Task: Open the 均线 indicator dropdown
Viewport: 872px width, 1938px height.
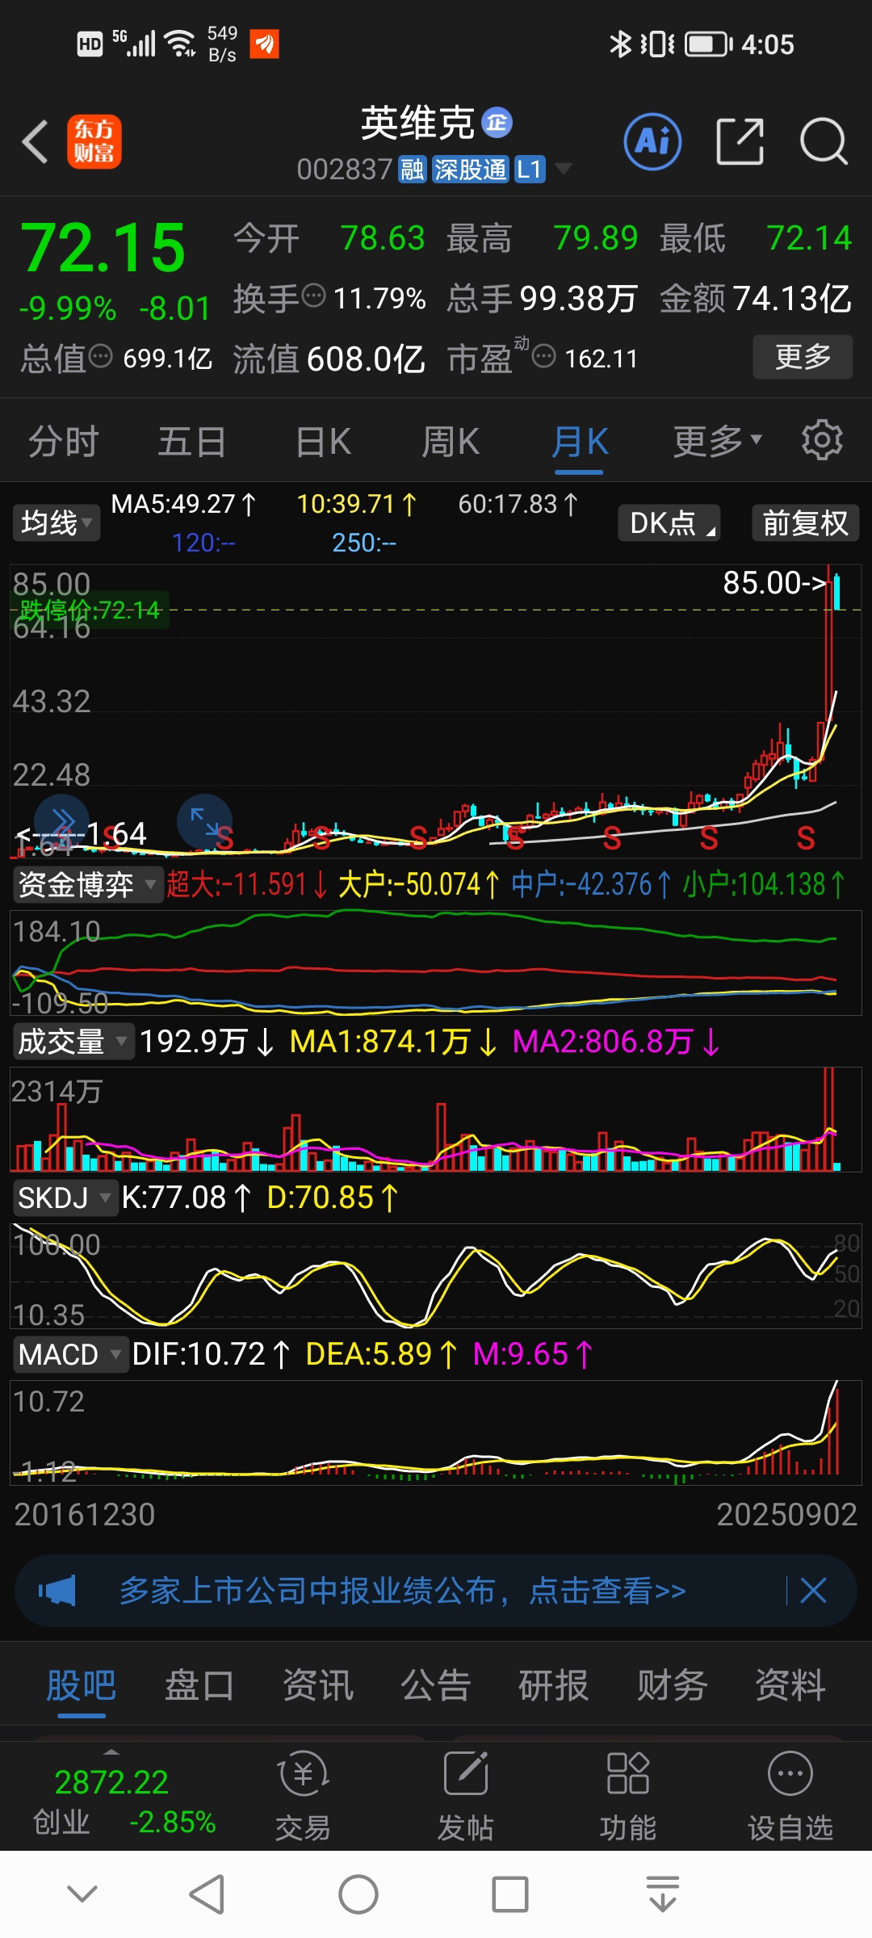Action: click(x=57, y=522)
